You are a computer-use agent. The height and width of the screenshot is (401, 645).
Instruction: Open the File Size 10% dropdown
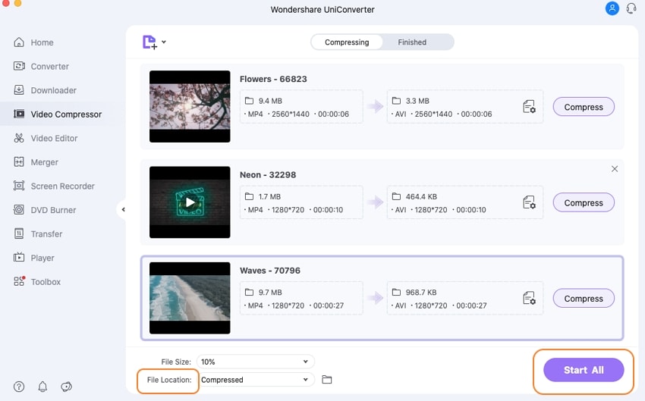tap(256, 362)
